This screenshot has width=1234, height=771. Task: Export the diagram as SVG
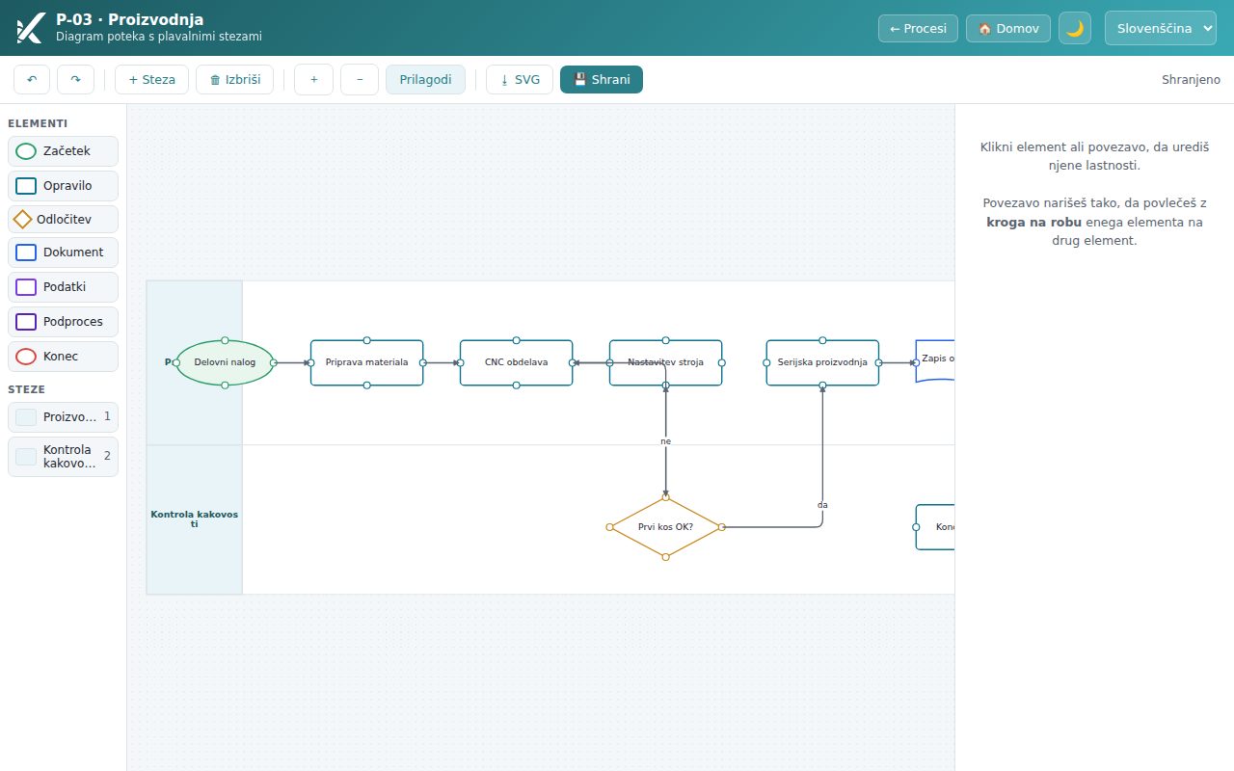point(520,80)
